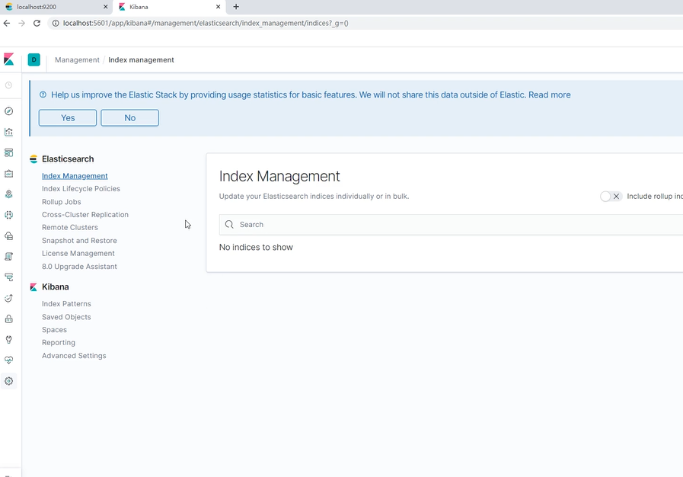This screenshot has height=477, width=683.
Task: Open the APM sidebar icon
Action: 8,277
